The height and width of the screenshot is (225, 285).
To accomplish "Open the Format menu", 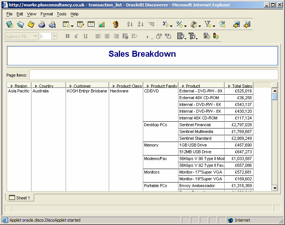I will (47, 14).
